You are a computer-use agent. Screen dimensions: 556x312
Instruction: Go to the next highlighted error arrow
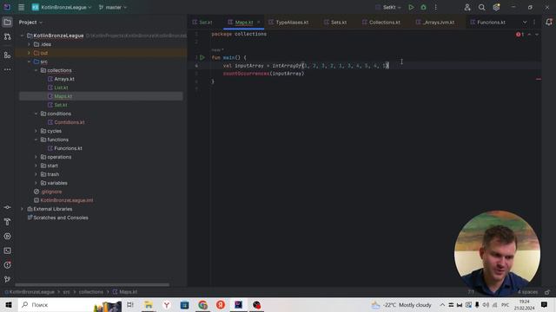[537, 35]
